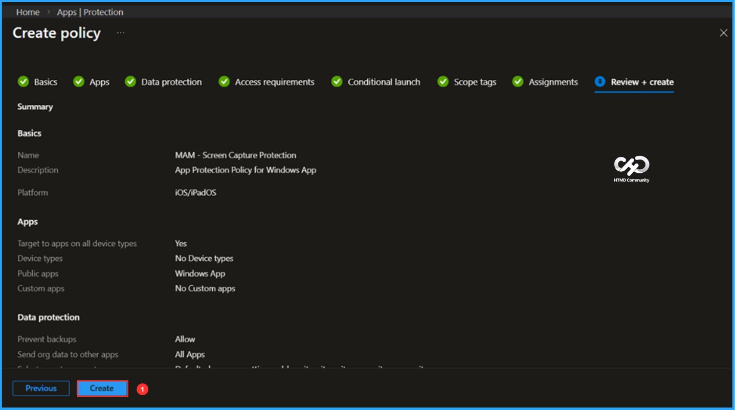Image resolution: width=735 pixels, height=410 pixels.
Task: Click the blue step 8 circle icon
Action: point(600,82)
